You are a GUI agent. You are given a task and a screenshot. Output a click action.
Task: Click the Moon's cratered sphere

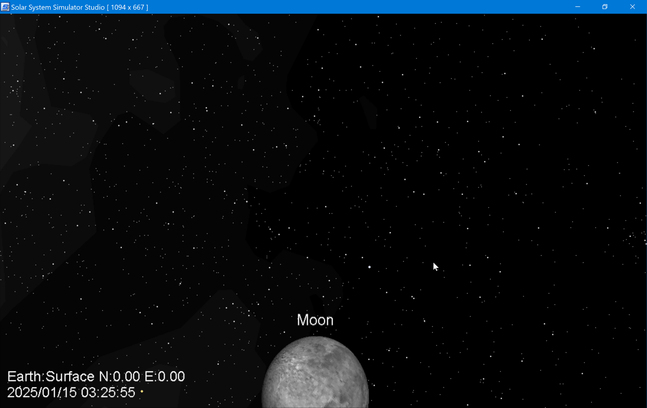315,375
